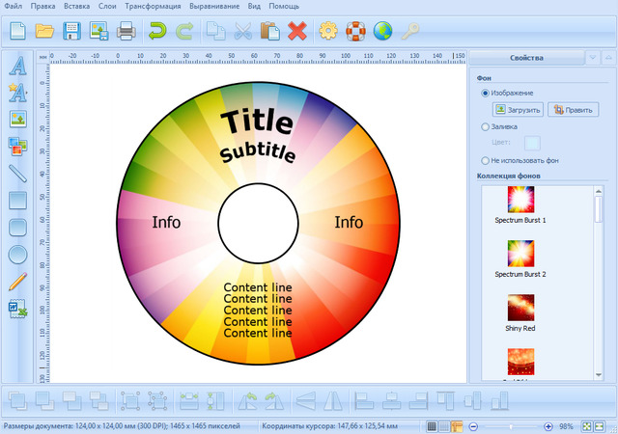Collapse panel using the up arrow button
This screenshot has width=618, height=434.
[x=608, y=58]
